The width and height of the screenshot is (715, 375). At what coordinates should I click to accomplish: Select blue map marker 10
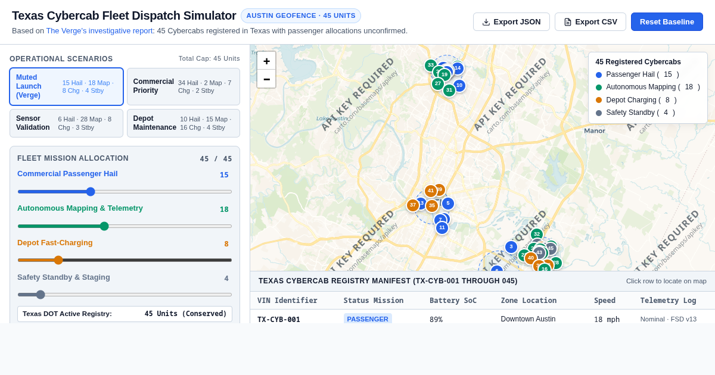tap(459, 86)
